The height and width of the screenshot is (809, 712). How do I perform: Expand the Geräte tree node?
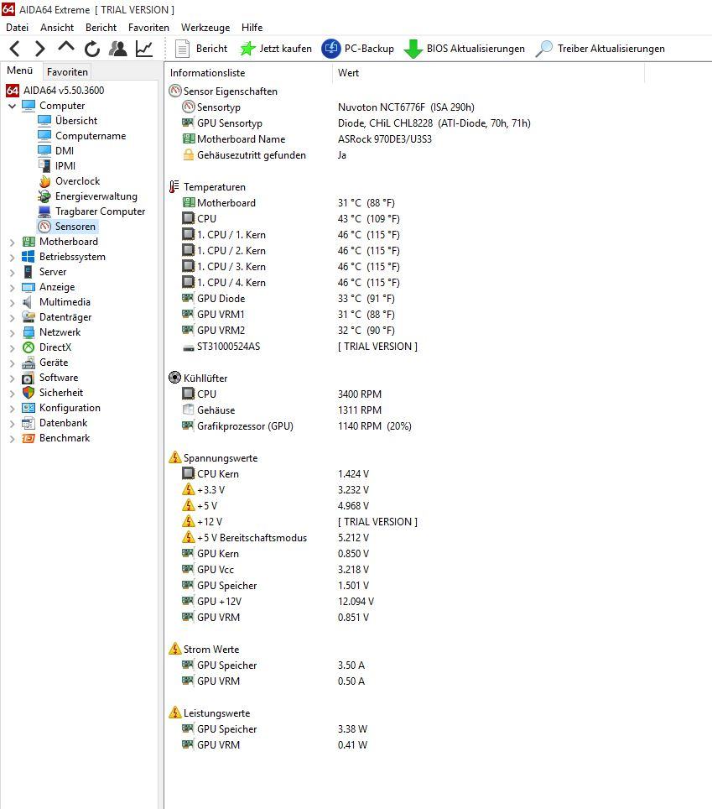(12, 363)
